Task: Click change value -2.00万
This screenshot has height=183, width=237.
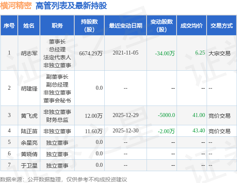Action: 166,131
